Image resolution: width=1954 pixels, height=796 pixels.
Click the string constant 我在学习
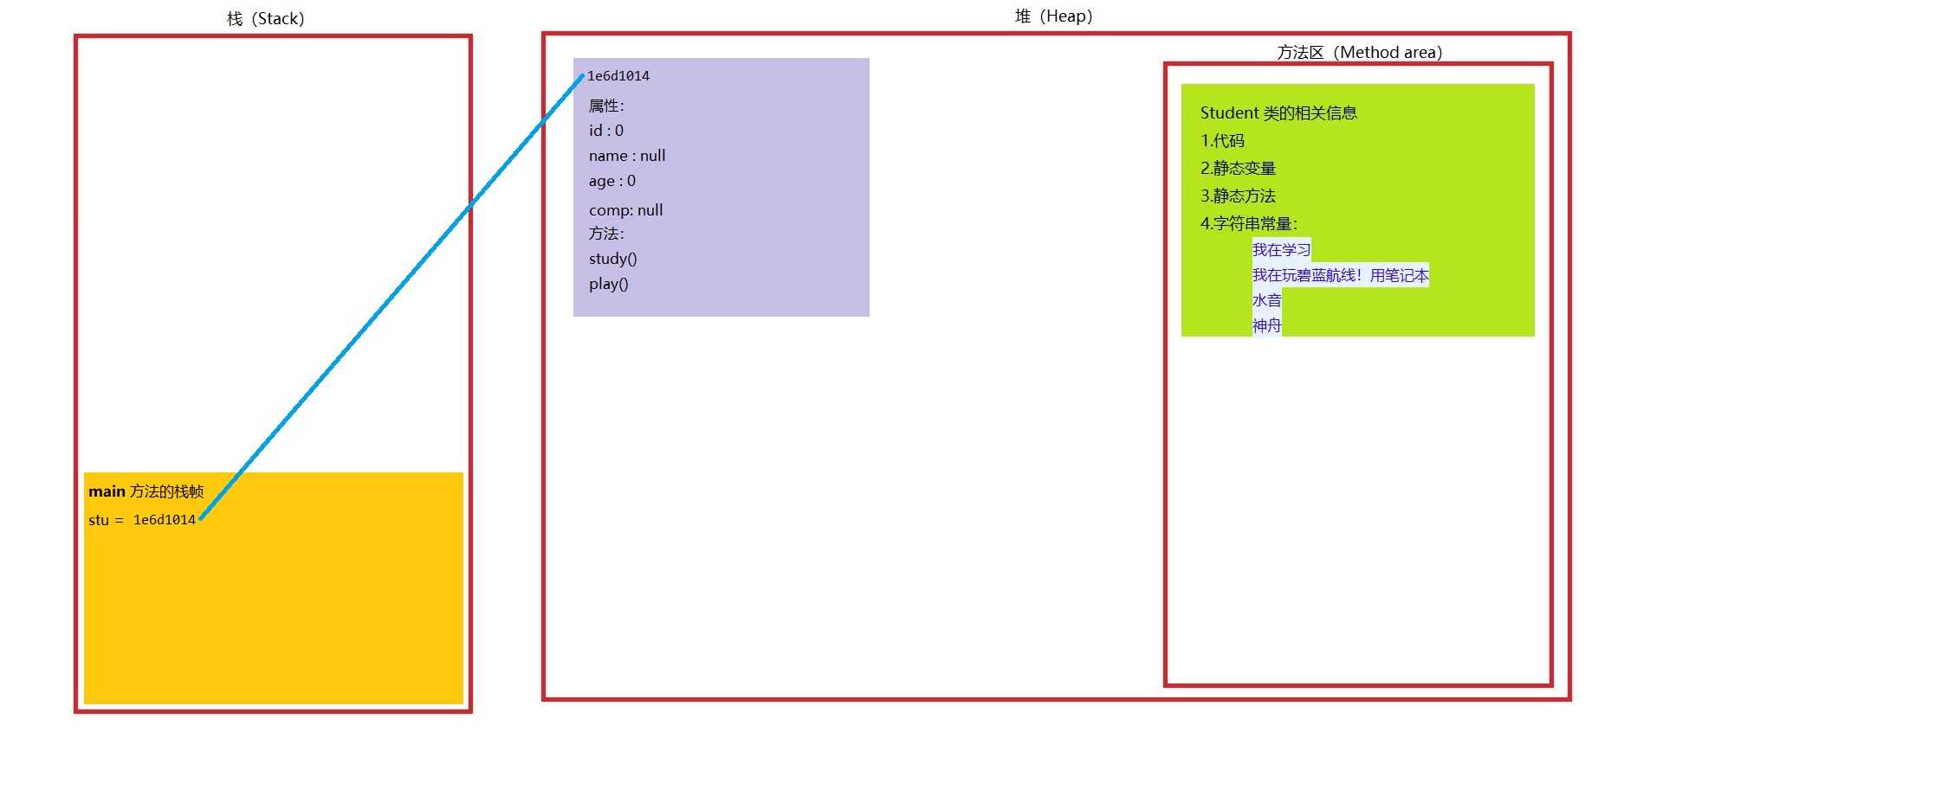pos(1281,250)
